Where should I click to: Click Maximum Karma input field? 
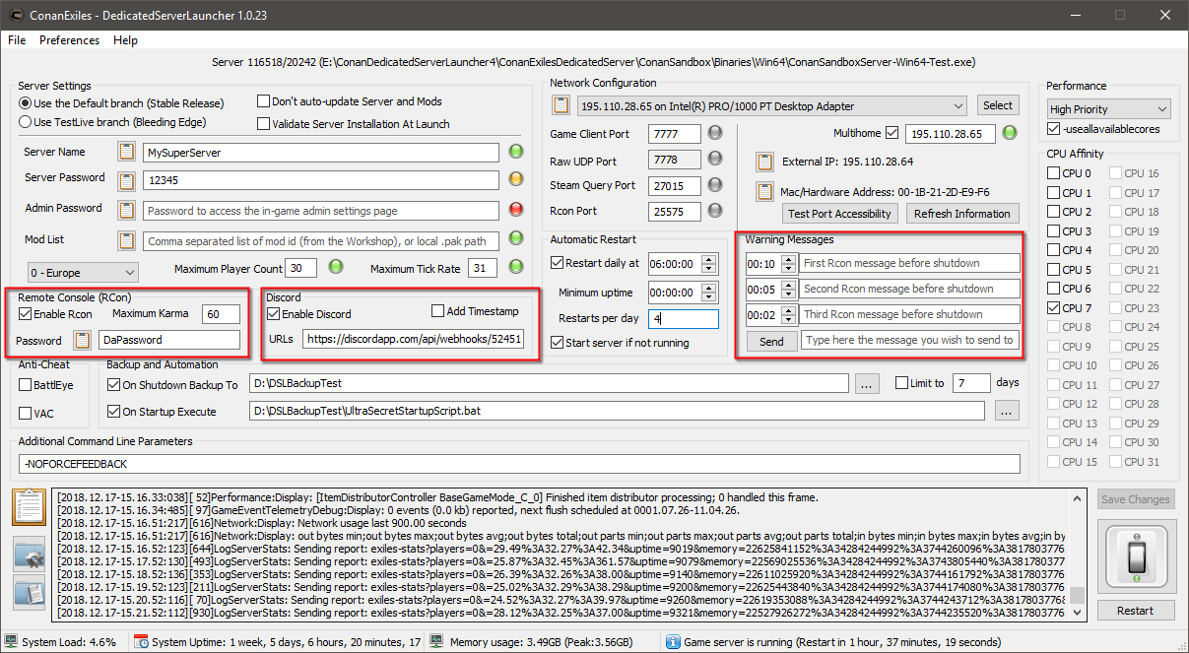[222, 314]
